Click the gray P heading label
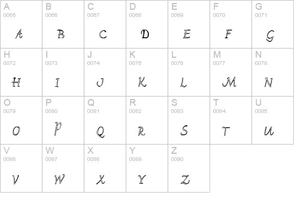The height and width of the screenshot is (215, 294). click(49, 103)
